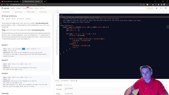Click the yellow extension icon
The image size is (169, 95).
click(147, 5)
